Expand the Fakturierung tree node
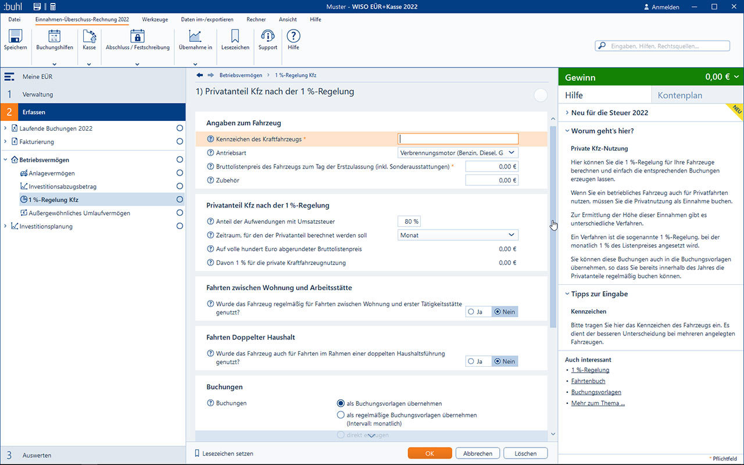 6,142
